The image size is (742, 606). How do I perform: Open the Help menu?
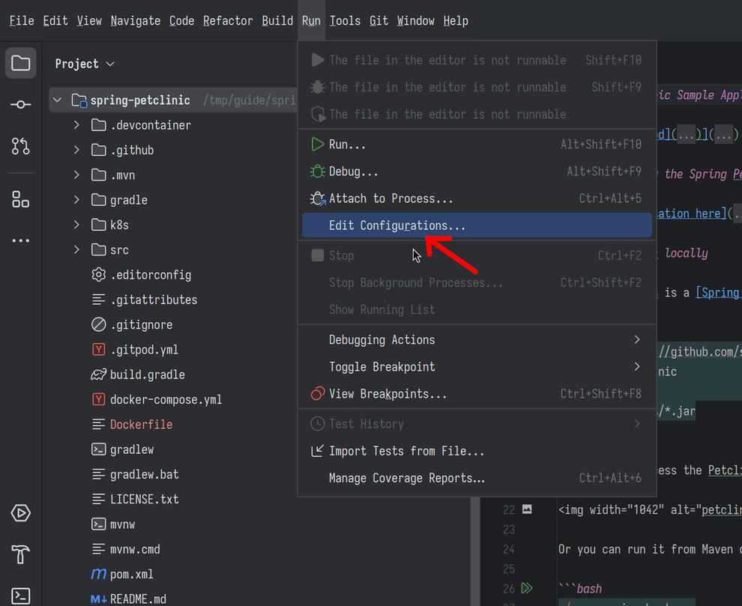[x=456, y=21]
